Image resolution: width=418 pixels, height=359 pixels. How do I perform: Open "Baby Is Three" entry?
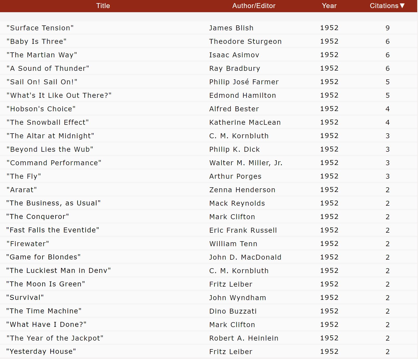[x=36, y=41]
